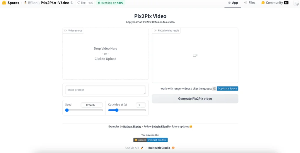Open the Files tab
Viewport: 300px width, 153px height.
250,3
